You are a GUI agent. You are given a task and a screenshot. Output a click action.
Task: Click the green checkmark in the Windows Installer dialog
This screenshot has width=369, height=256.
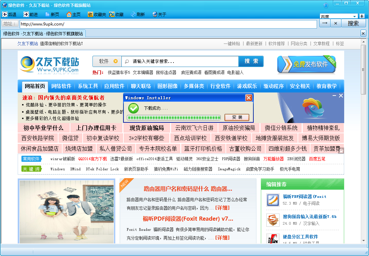pyautogui.click(x=133, y=108)
